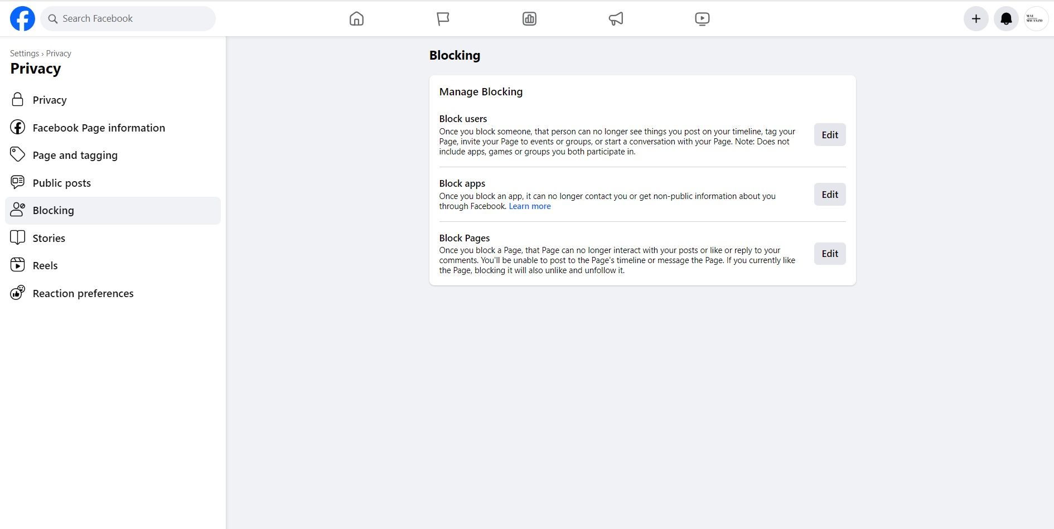Click Edit next to Block users
This screenshot has width=1054, height=529.
coord(829,134)
